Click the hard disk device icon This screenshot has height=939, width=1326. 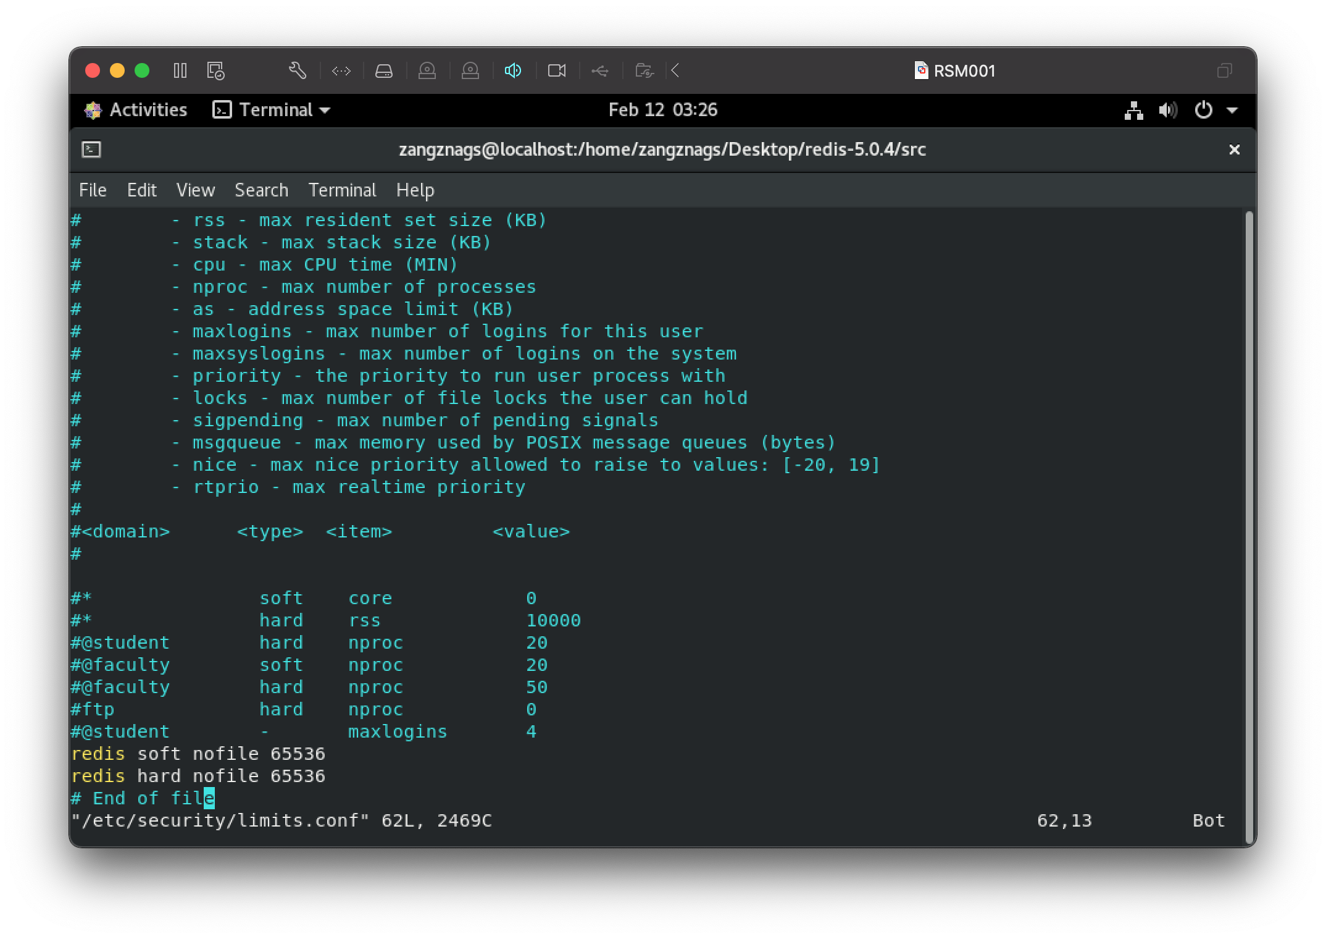(384, 71)
